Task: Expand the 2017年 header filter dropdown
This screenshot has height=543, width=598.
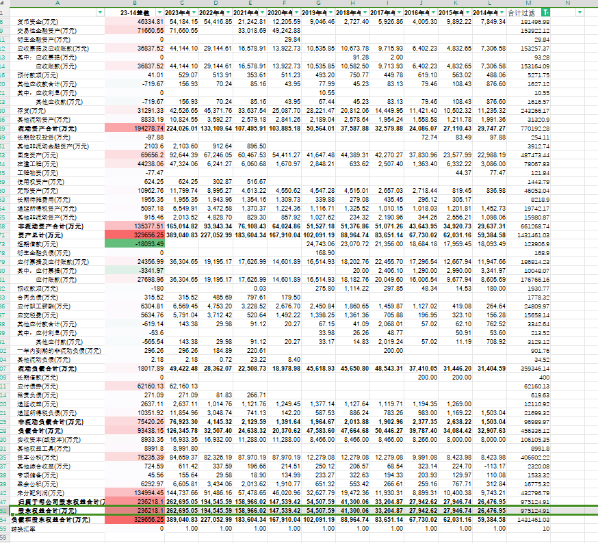Action: click(x=399, y=12)
